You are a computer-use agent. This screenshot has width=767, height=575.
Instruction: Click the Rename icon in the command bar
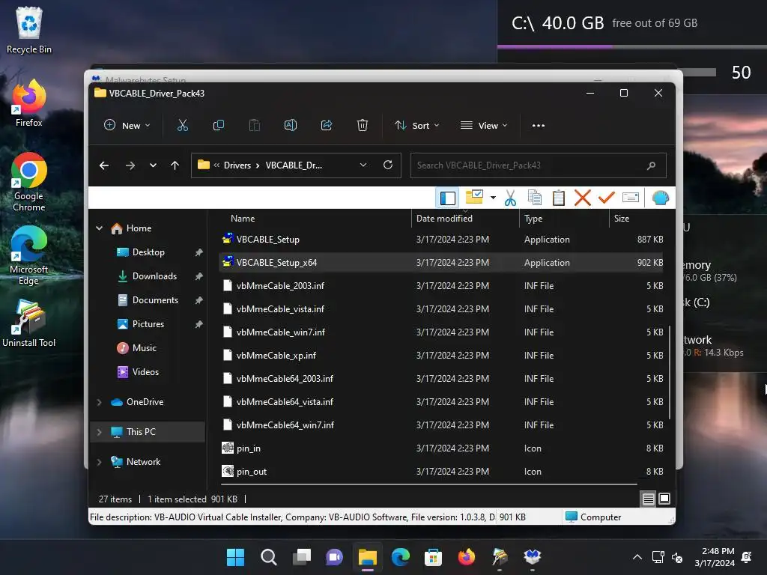[x=291, y=126]
